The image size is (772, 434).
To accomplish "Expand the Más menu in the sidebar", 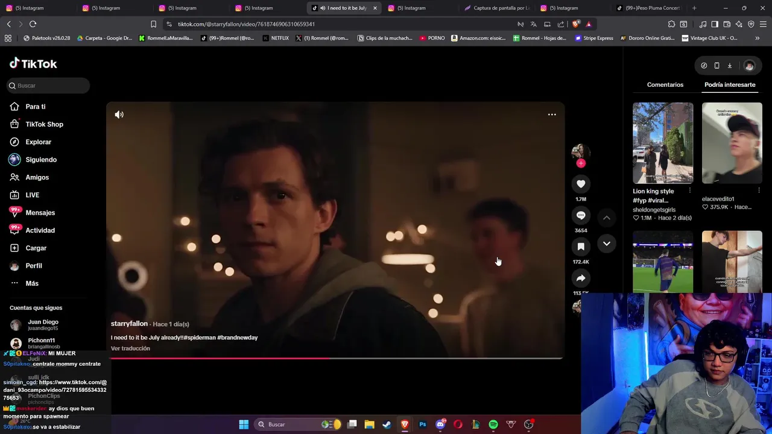I will [32, 283].
